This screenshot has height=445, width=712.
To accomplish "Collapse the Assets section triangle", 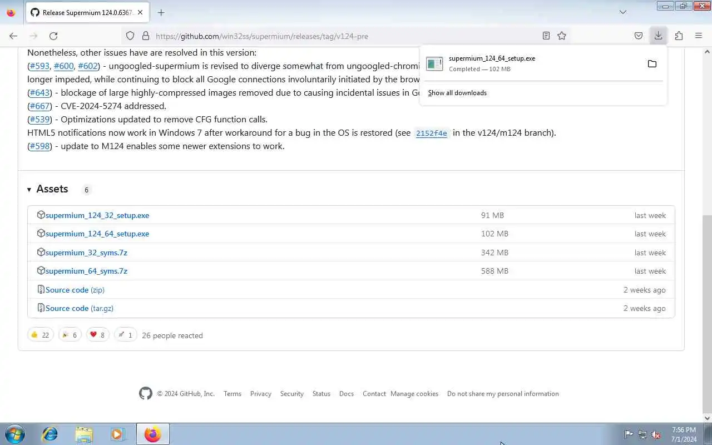I will pos(29,190).
